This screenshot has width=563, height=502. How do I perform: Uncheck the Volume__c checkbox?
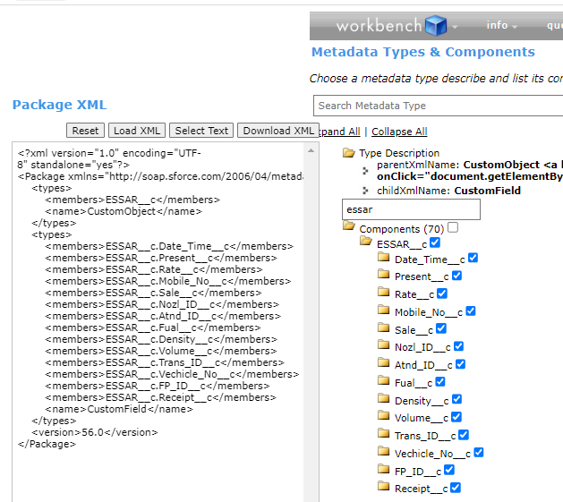(456, 417)
